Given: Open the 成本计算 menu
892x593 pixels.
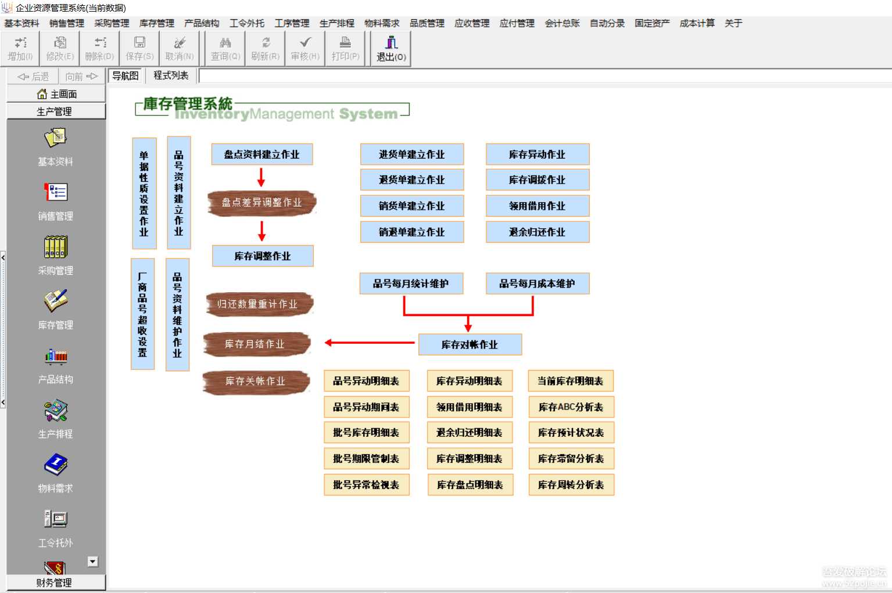Looking at the screenshot, I should (x=697, y=23).
